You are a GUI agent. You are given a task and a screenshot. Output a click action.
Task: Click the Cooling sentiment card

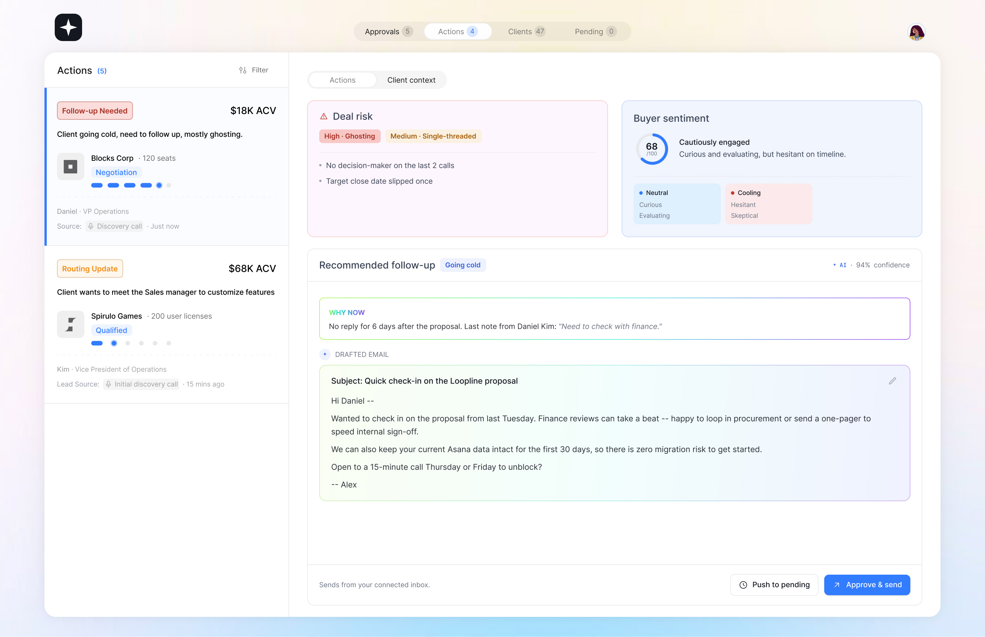tap(768, 204)
